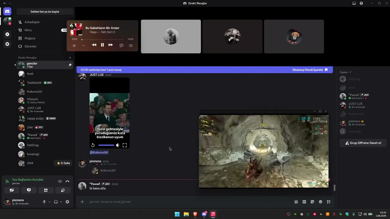This screenshot has width=390, height=219.
Task: Click the Ses Bağlantısı Kuruldu status text
Action: coord(28,179)
